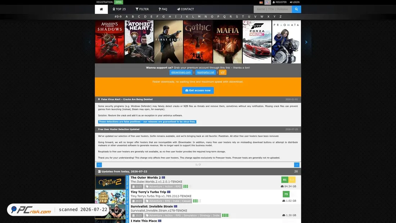Advance the carousel with right chevron

coord(306,42)
